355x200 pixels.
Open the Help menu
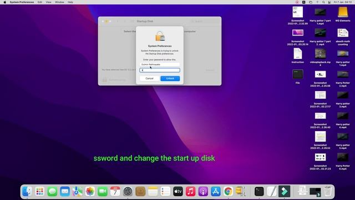tap(70, 2)
